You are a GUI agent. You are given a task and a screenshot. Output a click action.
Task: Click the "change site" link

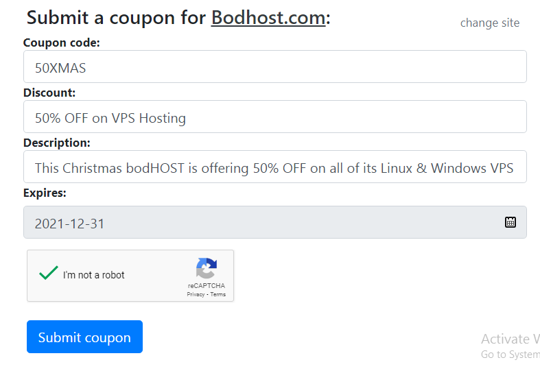coord(490,23)
